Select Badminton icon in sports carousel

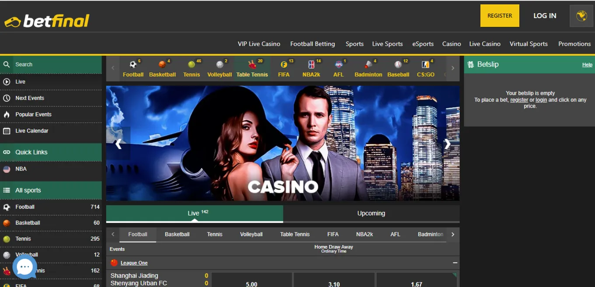368,65
